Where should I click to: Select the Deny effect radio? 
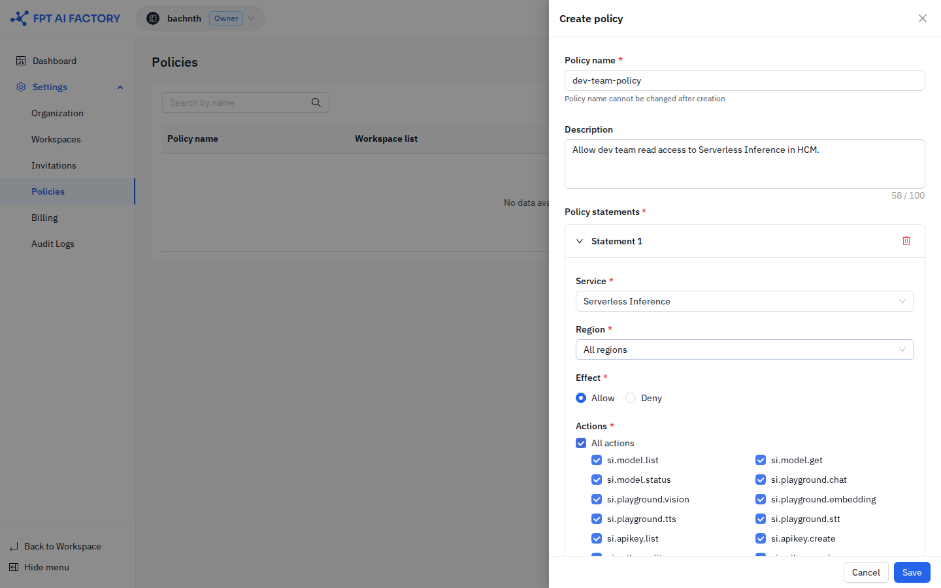tap(631, 398)
